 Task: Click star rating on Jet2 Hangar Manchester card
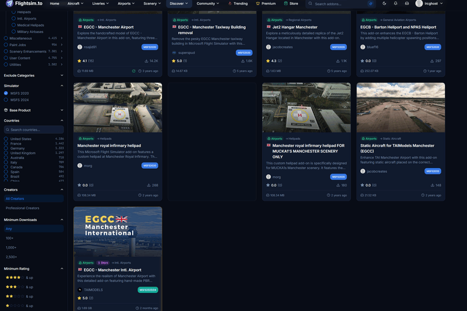tap(268, 61)
